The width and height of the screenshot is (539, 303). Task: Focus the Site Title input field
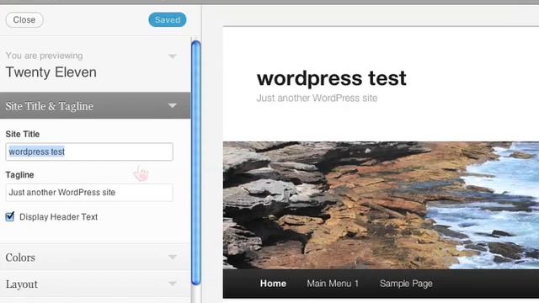(x=89, y=151)
